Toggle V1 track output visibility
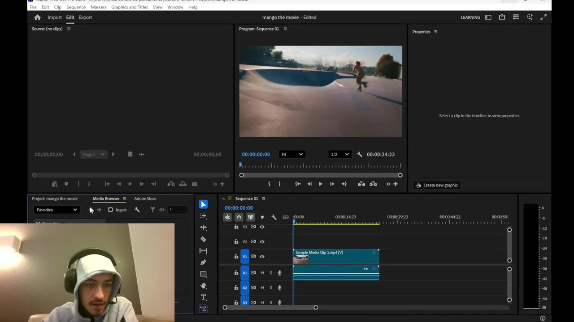Viewport: 574px width, 322px height. point(262,257)
